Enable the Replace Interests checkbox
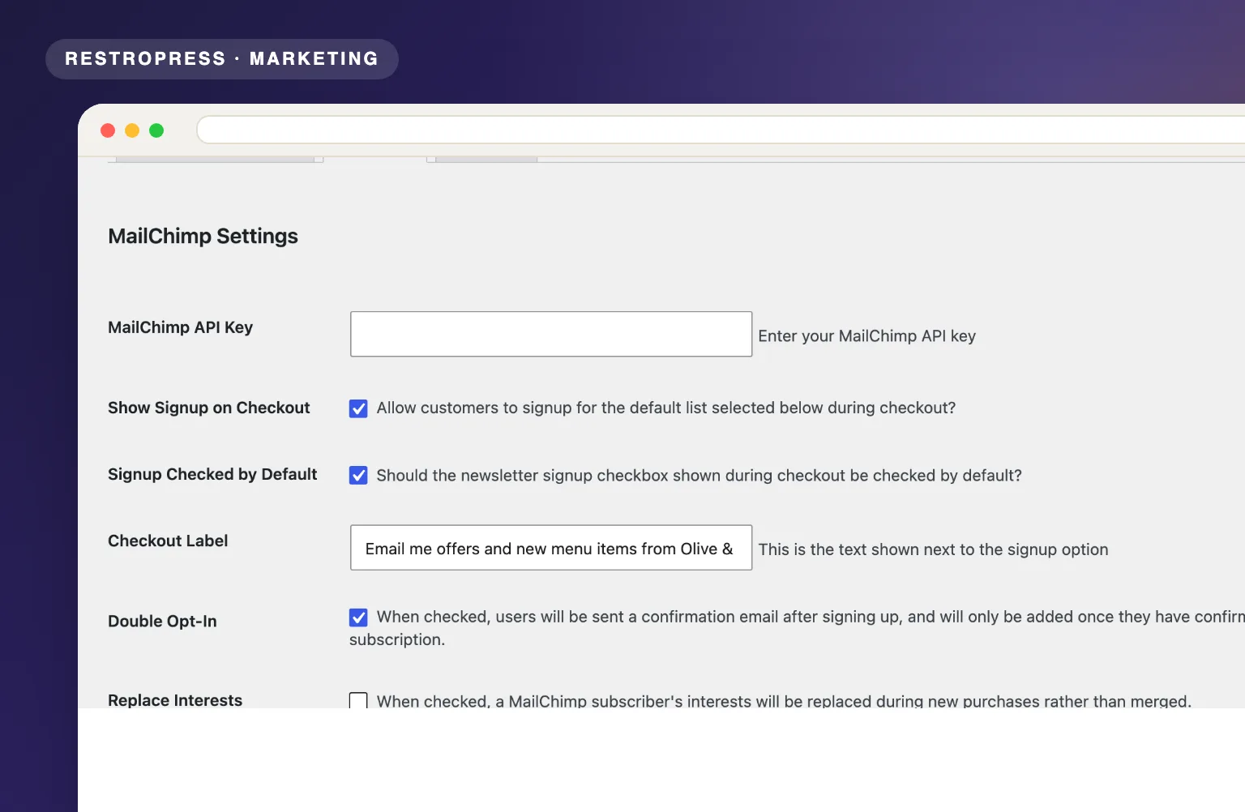 coord(358,700)
